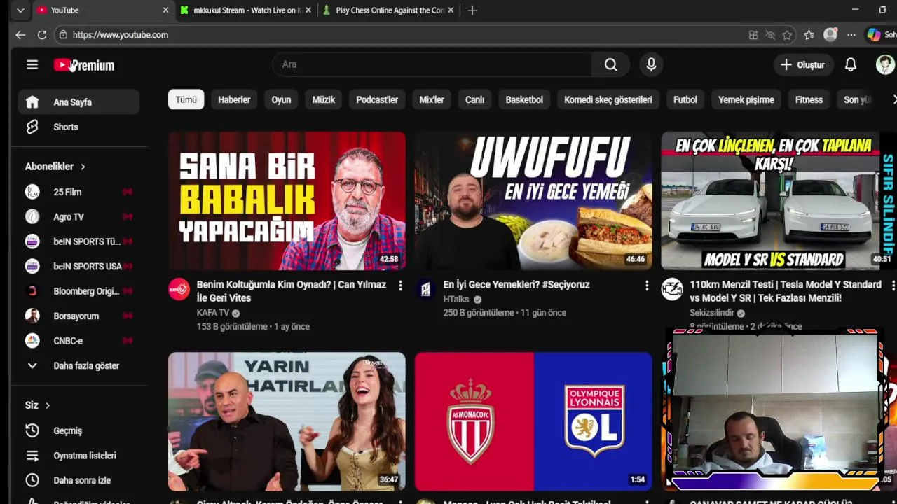The width and height of the screenshot is (897, 504).
Task: Select the Müzik filter chip
Action: tap(324, 99)
